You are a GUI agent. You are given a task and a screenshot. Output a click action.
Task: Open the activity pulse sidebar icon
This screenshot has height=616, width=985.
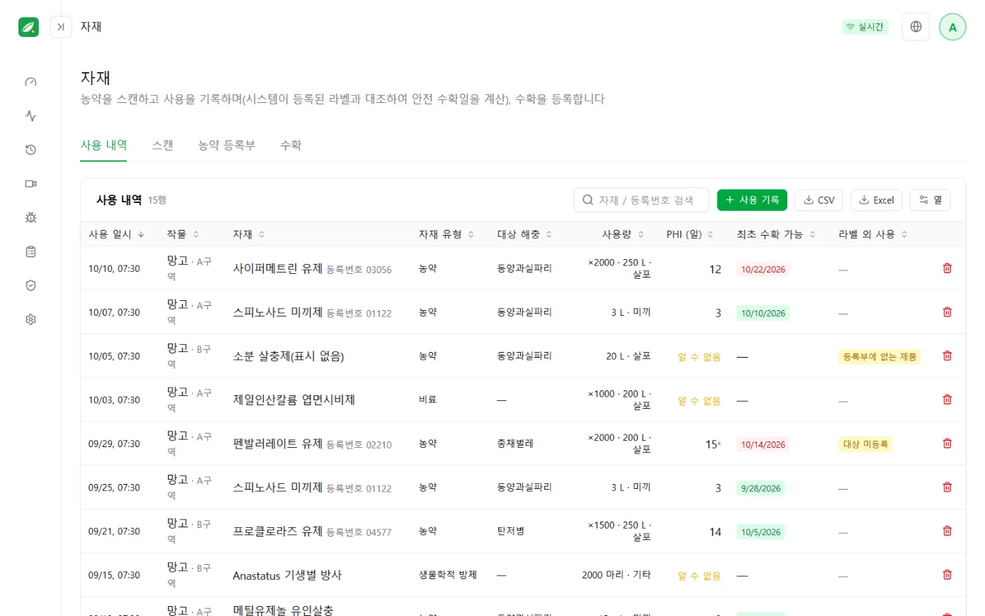pos(31,116)
